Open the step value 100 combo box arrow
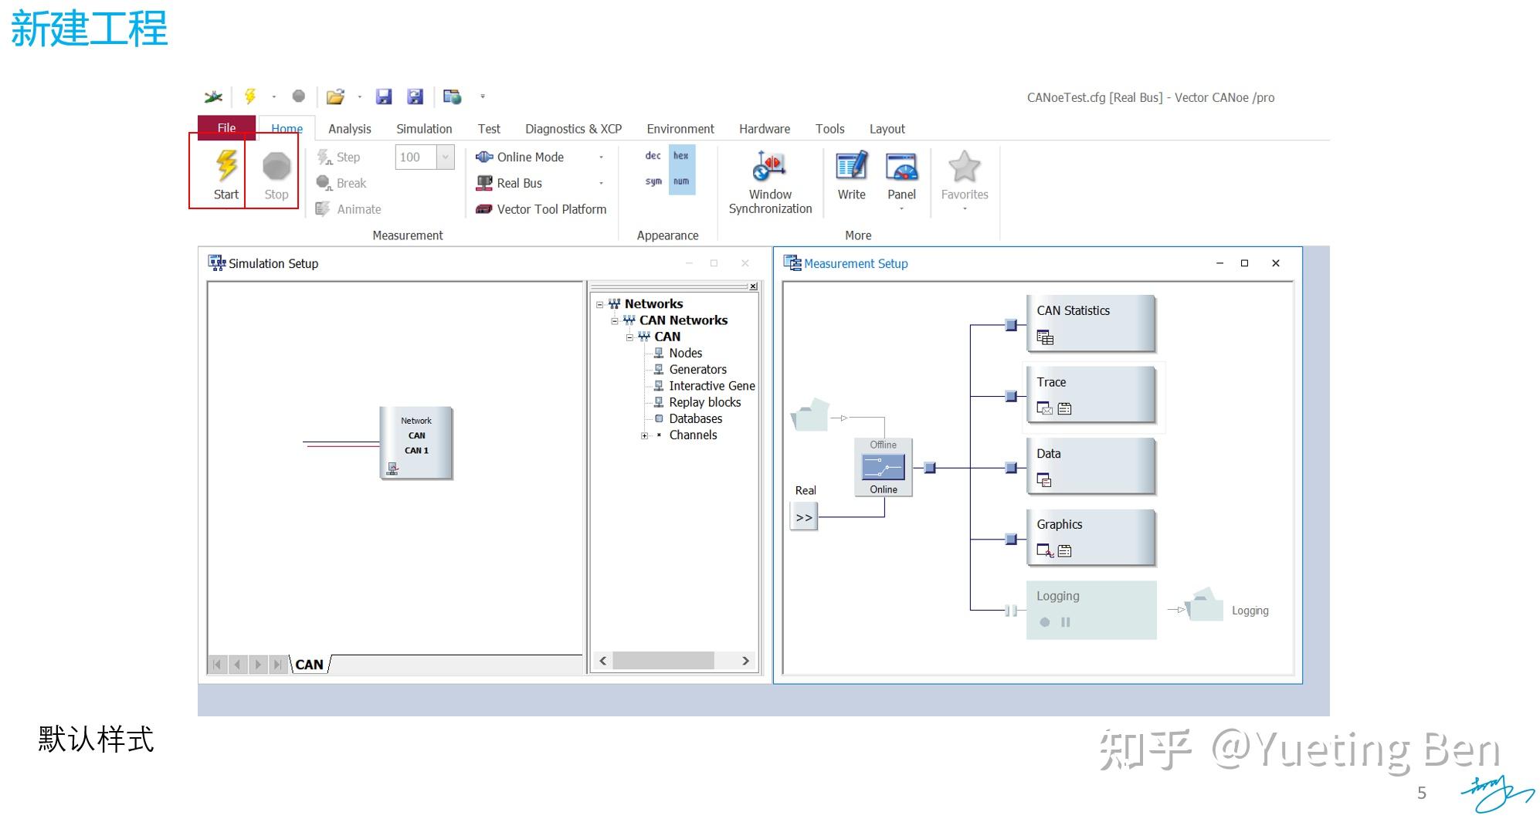 (x=446, y=157)
